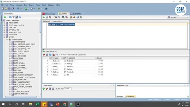
Task: Click the Open folder icon in main toolbar
Action: (6, 9)
